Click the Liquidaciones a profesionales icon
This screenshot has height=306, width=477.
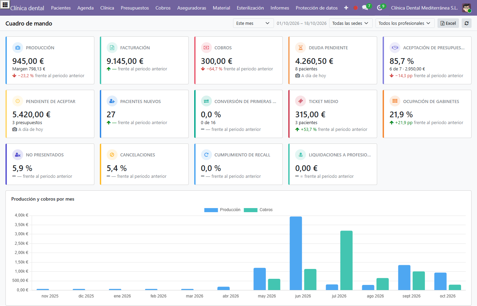301,155
